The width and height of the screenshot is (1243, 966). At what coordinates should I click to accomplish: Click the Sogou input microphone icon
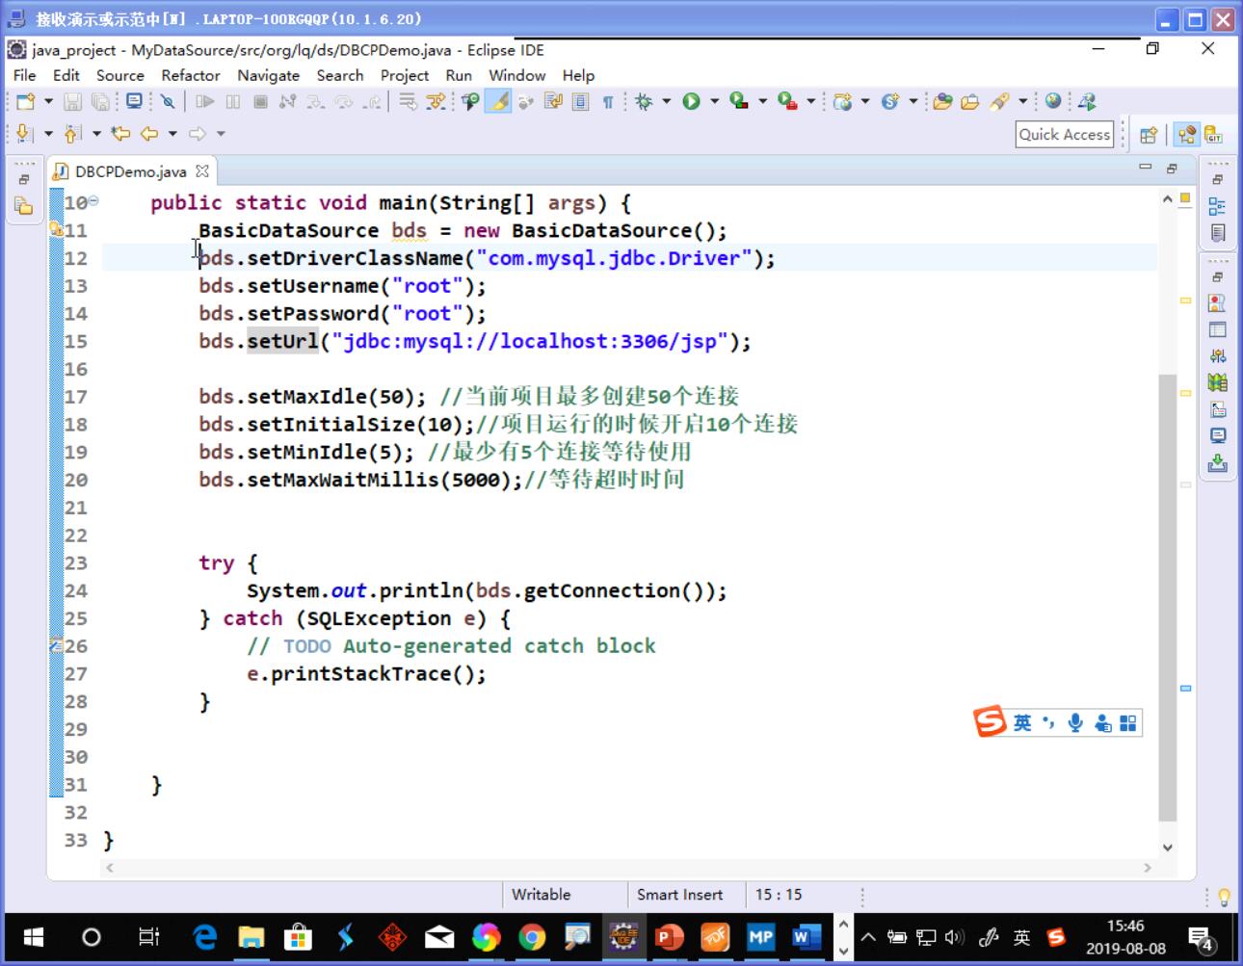[1075, 722]
